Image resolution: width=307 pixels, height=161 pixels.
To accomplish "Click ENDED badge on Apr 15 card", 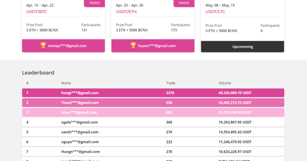I will pos(94,3).
